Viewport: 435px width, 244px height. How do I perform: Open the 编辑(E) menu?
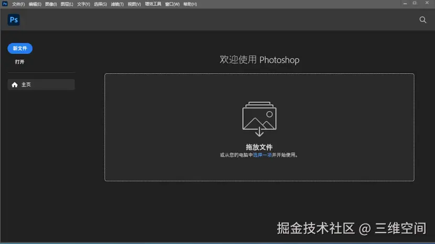click(x=35, y=4)
